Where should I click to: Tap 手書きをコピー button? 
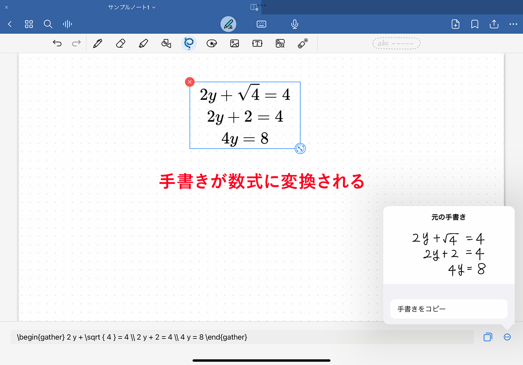pos(449,309)
